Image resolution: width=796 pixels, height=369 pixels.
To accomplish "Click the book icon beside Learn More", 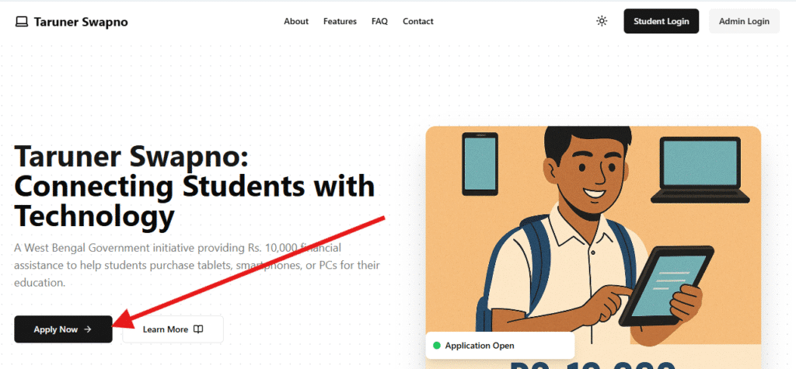I will [198, 329].
